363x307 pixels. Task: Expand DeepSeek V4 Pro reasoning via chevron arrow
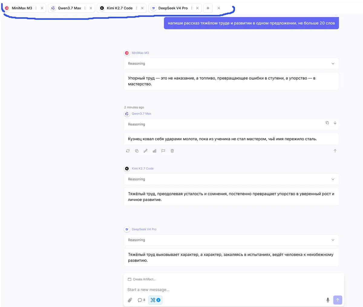pos(333,240)
